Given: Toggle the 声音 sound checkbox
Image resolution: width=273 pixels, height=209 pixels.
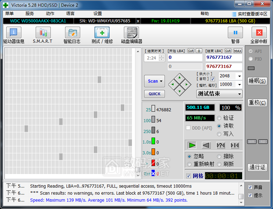Looking at the screenshot, I should pyautogui.click(x=250, y=187).
